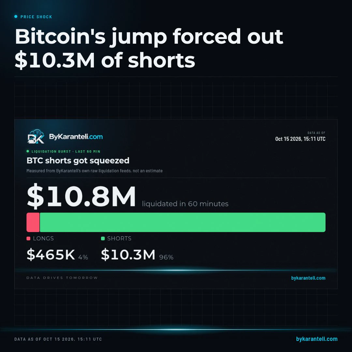Click the PRICE SHOCK category label
The image size is (352, 352).
coord(37,17)
